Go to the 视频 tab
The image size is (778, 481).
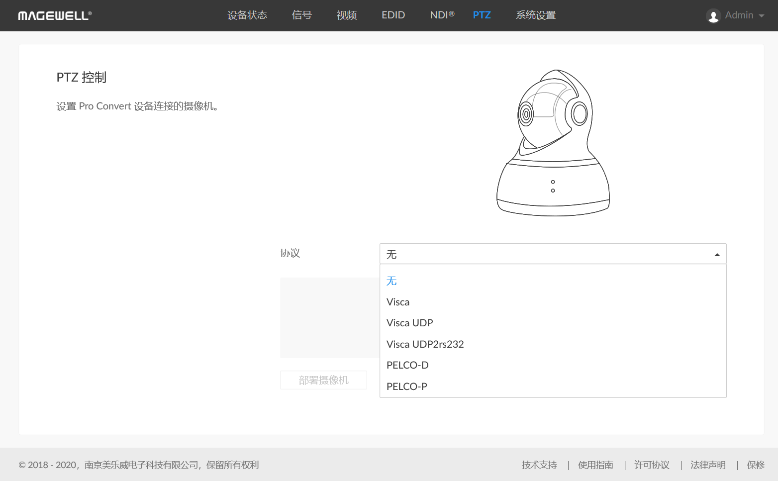click(347, 15)
